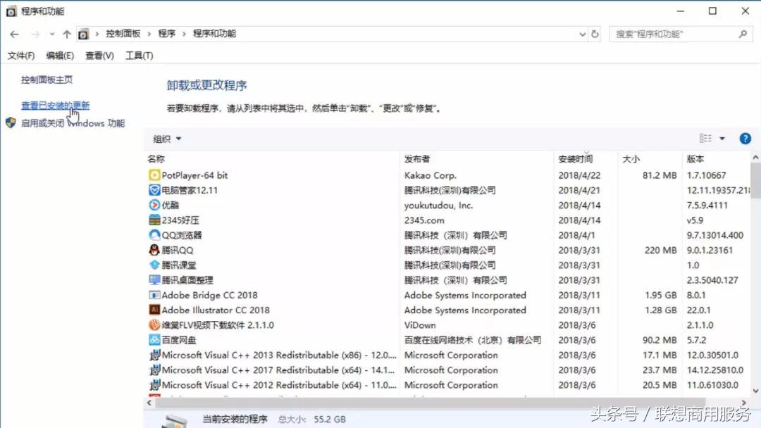The width and height of the screenshot is (761, 428).
Task: Open the 查看 menu
Action: click(99, 56)
